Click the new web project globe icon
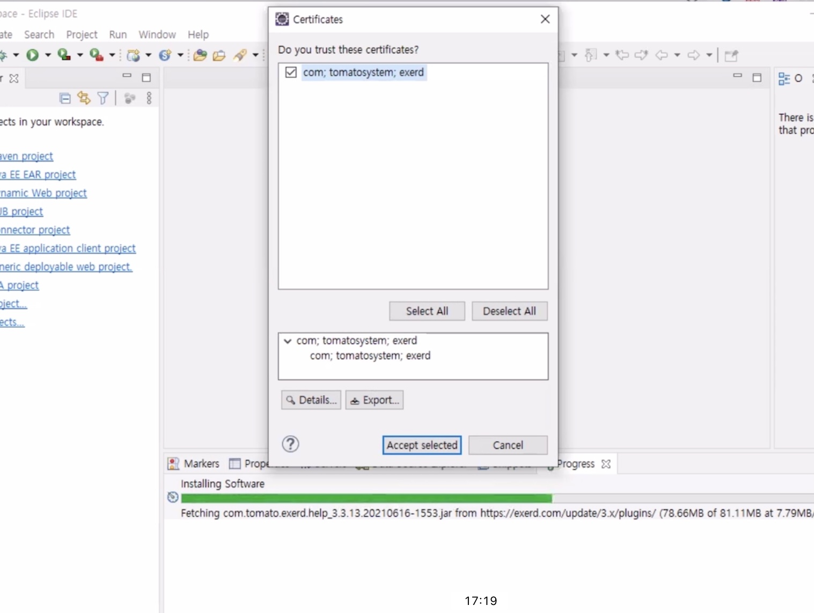This screenshot has width=814, height=613. click(133, 55)
